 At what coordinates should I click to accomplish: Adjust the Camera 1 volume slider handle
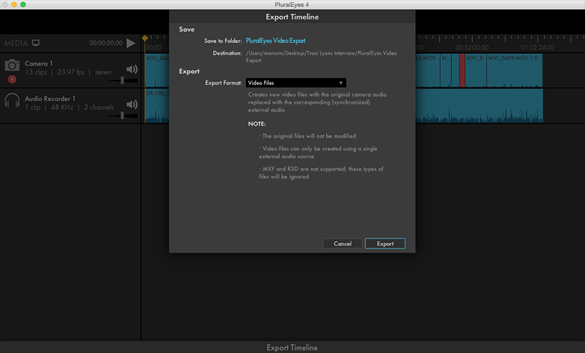pos(122,80)
